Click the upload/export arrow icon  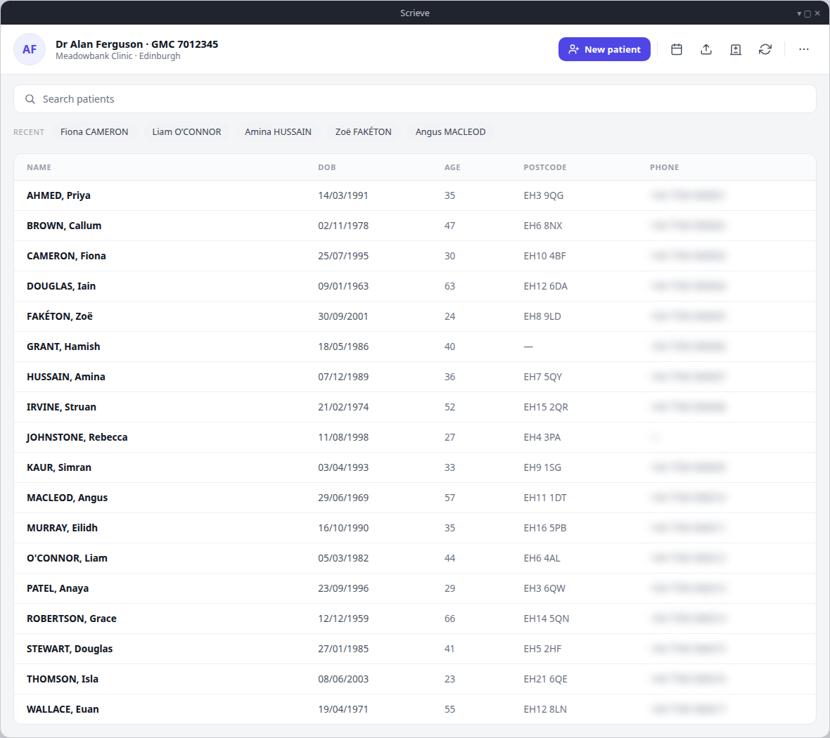tap(705, 49)
